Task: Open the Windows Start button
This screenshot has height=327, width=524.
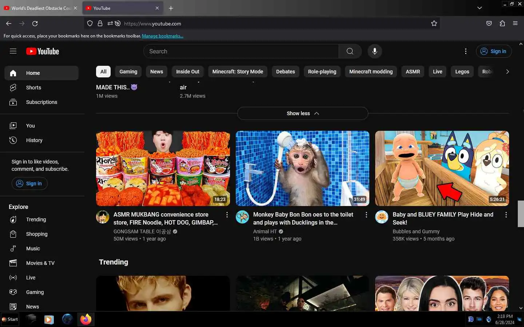Action: [10, 319]
